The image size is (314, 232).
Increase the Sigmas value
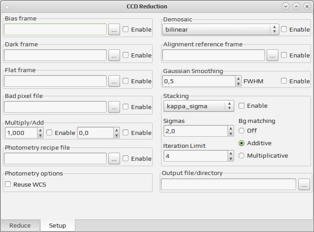(231, 128)
